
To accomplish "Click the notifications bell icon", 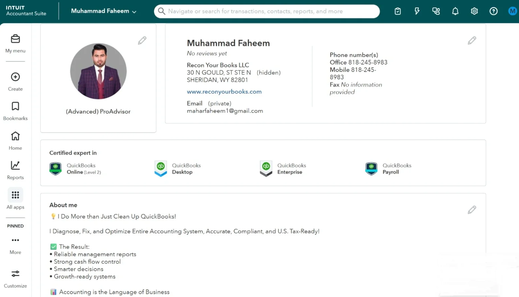I will 455,11.
